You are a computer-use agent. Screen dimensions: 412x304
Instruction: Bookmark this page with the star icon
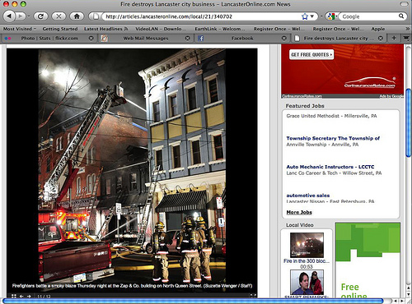pos(304,16)
